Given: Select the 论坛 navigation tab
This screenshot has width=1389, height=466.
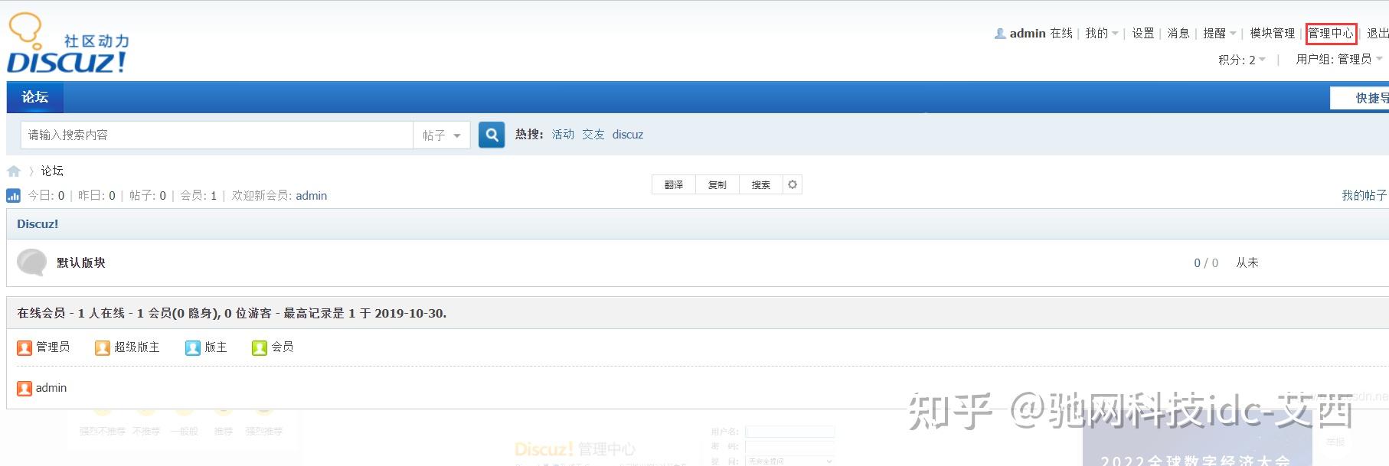Looking at the screenshot, I should 35,97.
